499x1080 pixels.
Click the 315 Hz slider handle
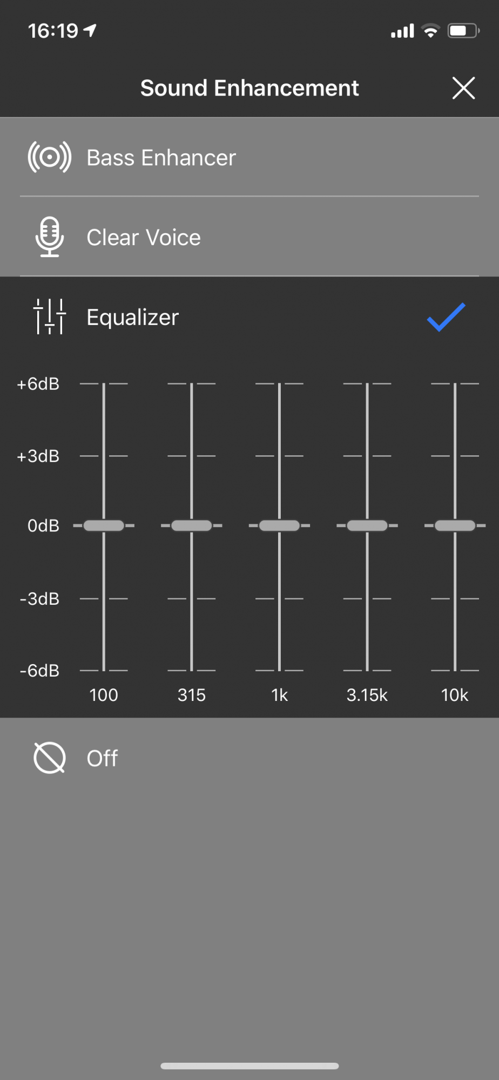[x=192, y=525]
